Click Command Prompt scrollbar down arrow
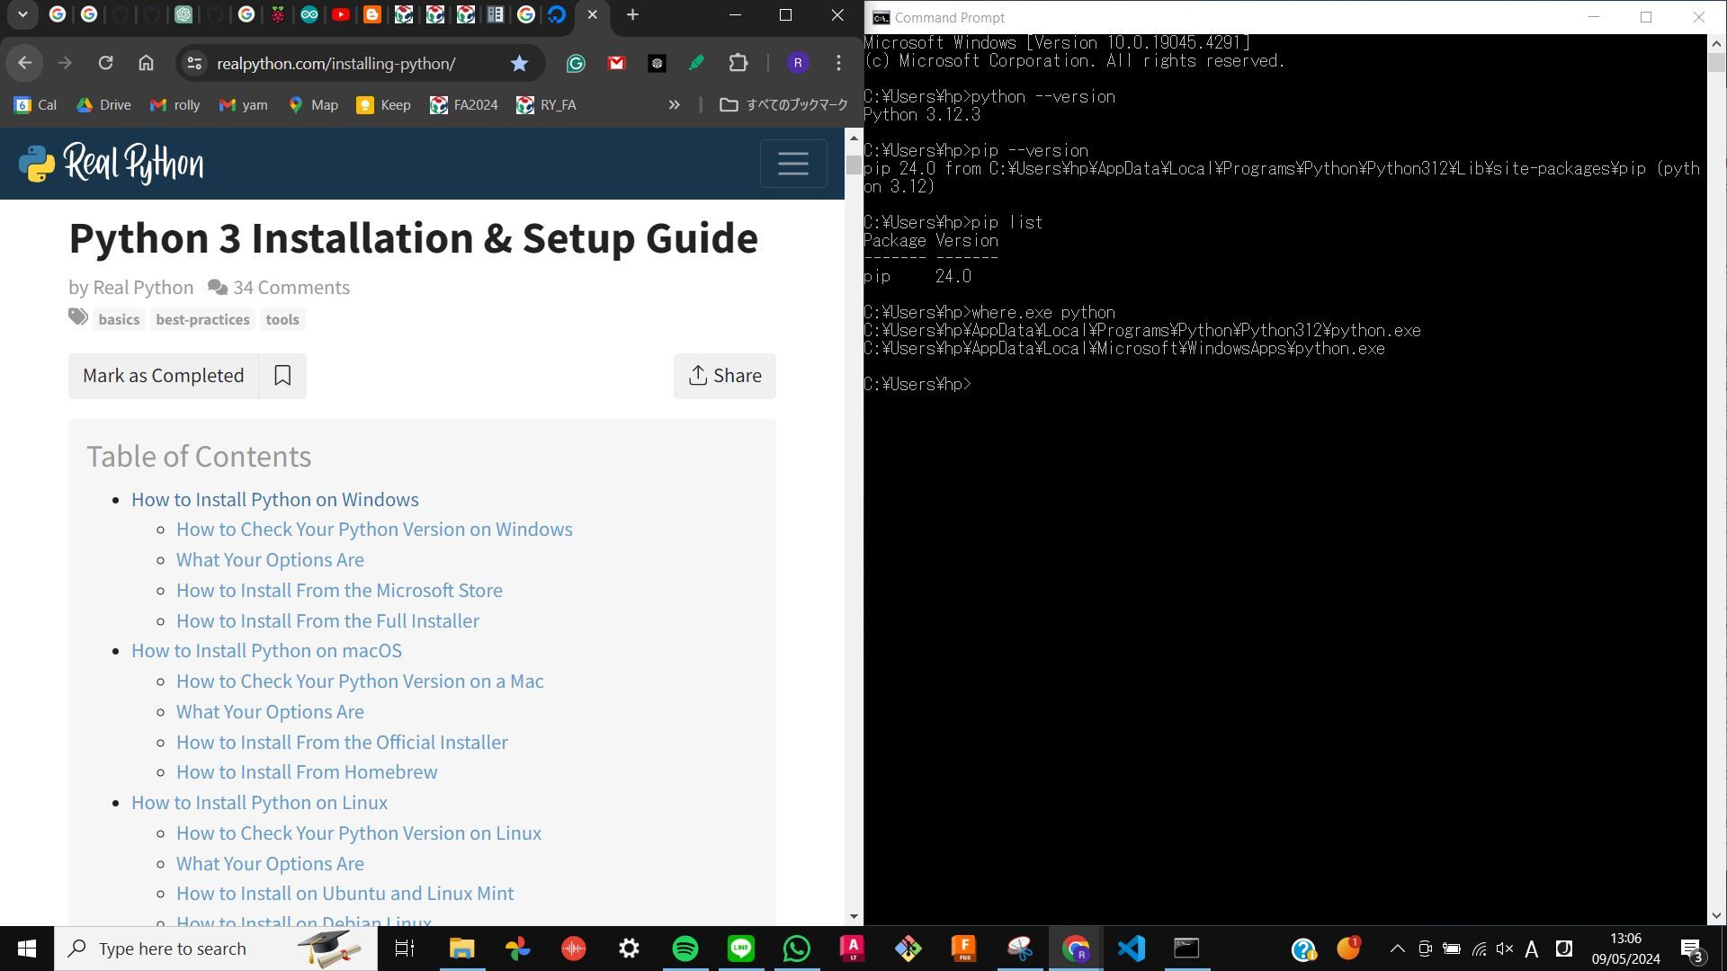The height and width of the screenshot is (971, 1727). [1716, 916]
